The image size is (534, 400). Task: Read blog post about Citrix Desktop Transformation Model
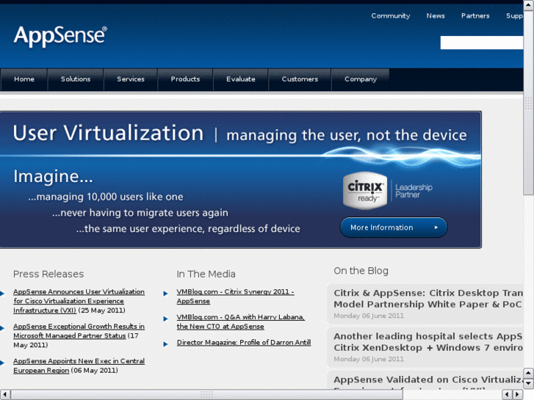click(427, 298)
